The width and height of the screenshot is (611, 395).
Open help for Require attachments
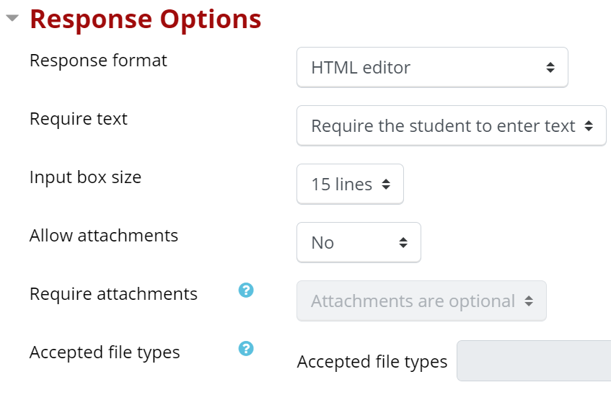(246, 290)
